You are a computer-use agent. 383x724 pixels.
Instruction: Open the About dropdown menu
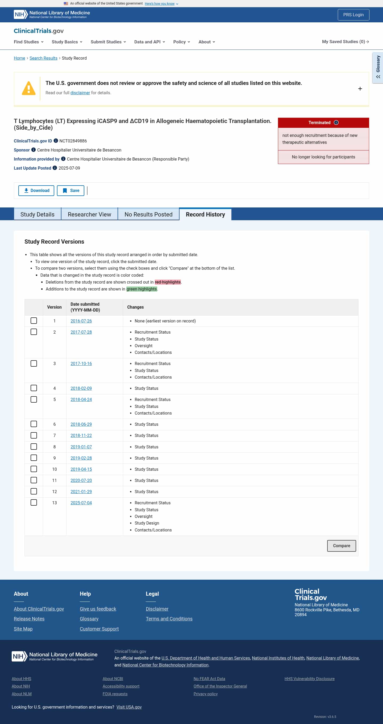[x=207, y=42]
